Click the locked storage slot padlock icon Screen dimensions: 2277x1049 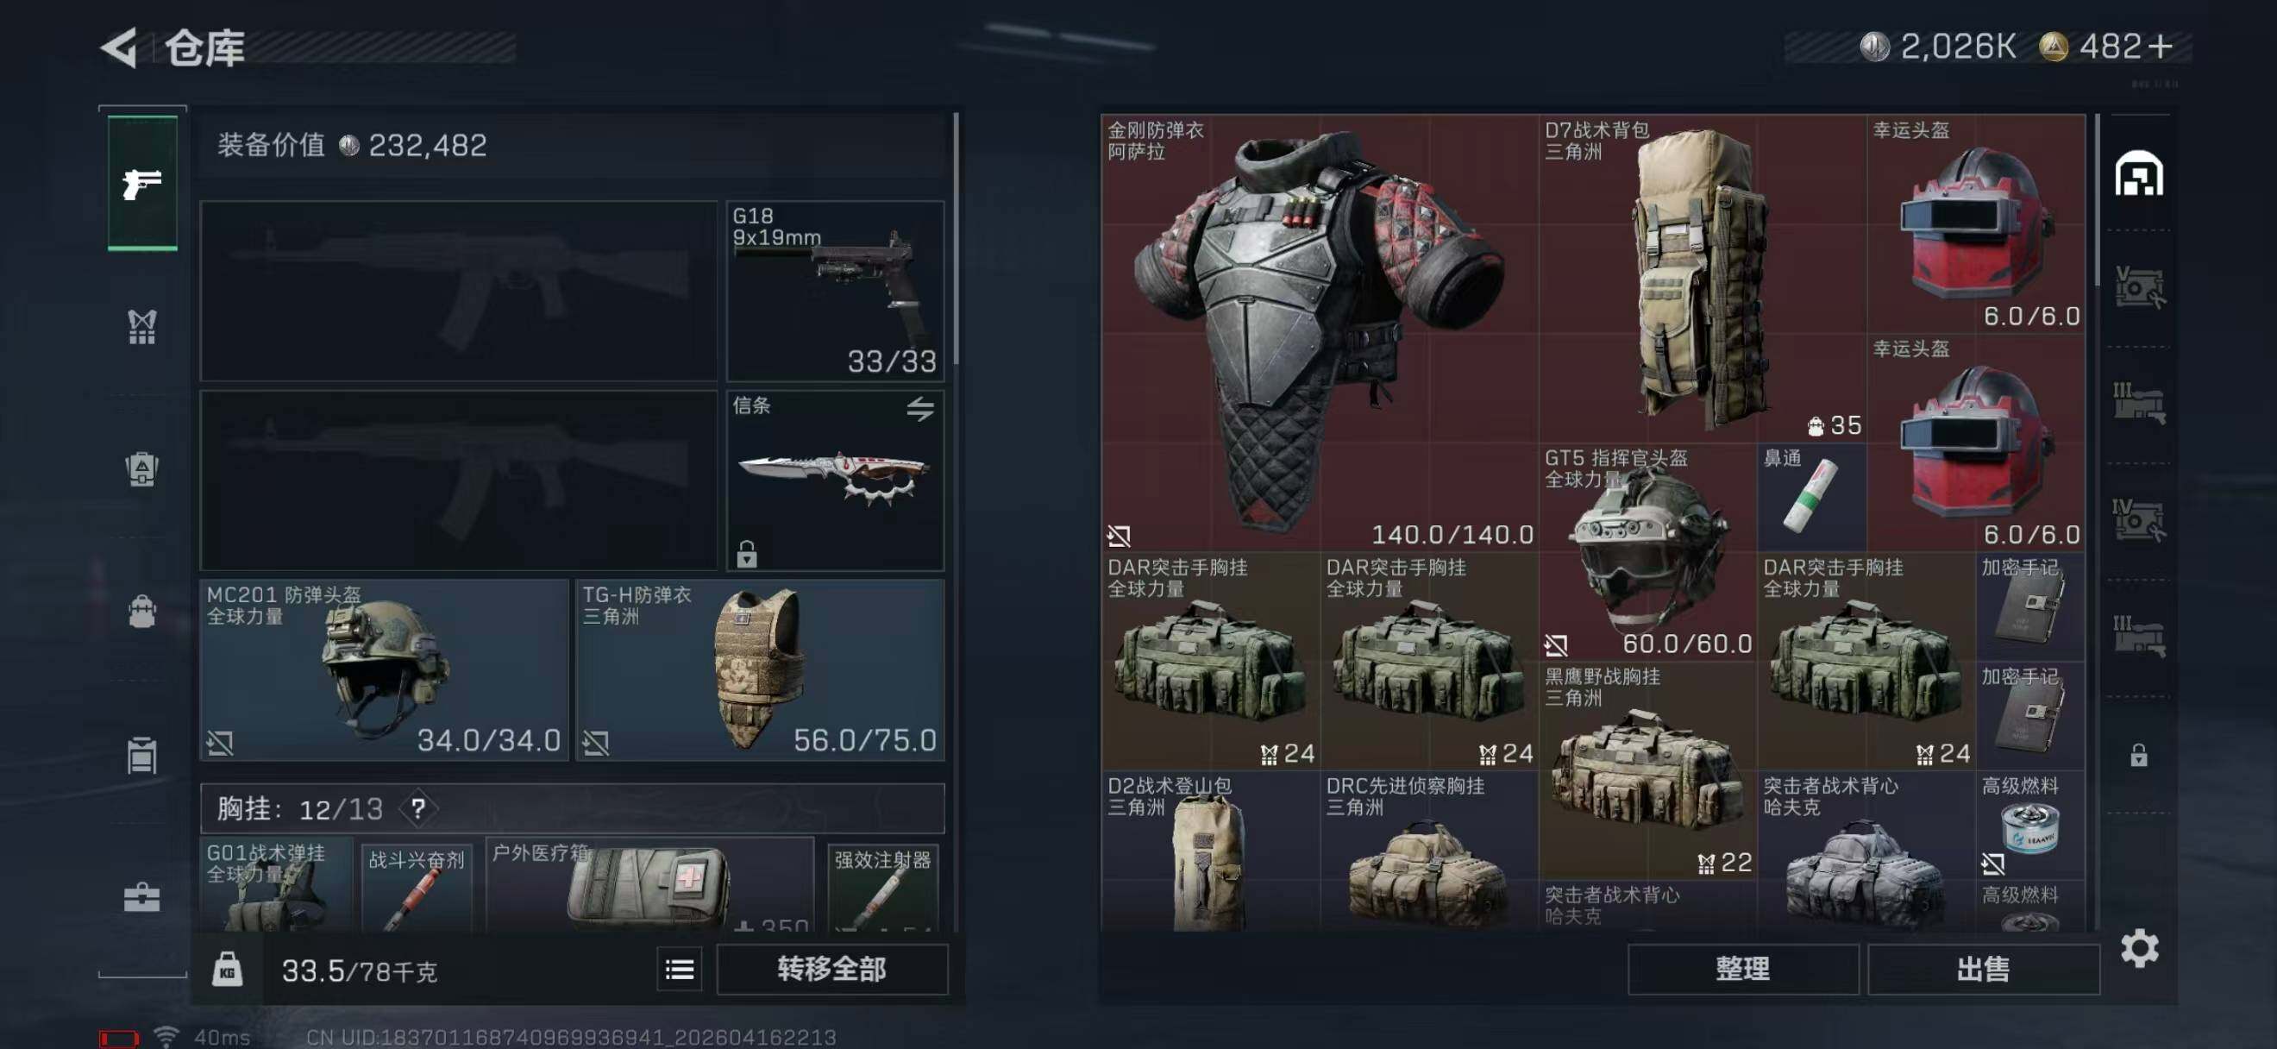[x=2138, y=756]
